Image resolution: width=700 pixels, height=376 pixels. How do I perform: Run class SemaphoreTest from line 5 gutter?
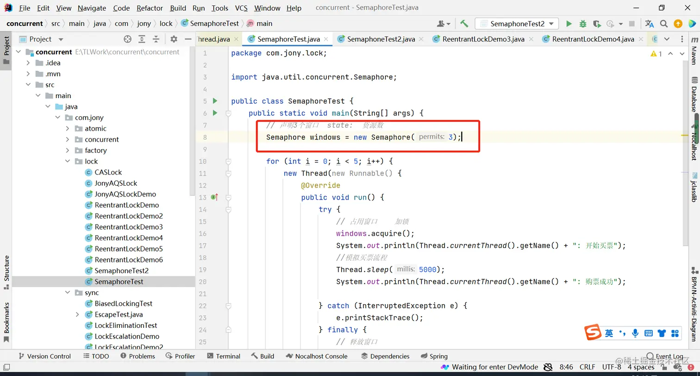[215, 101]
